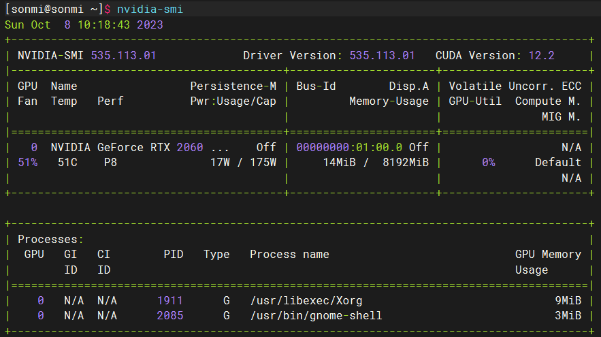Click the GPU-Util header

click(475, 101)
